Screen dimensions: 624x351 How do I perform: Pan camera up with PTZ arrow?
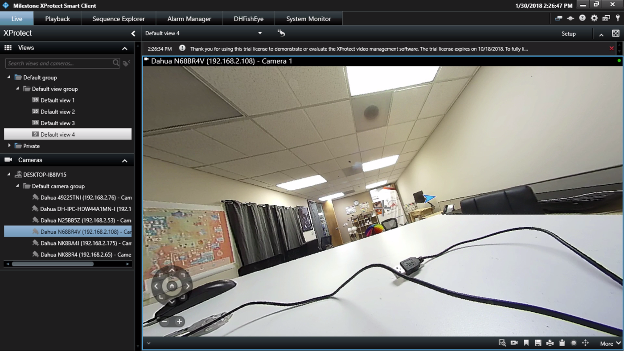172,270
